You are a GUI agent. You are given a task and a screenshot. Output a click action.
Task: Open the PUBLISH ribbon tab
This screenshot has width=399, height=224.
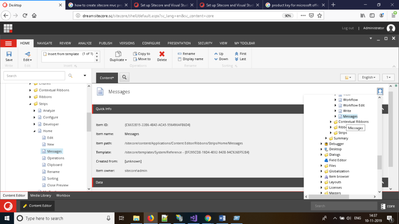(x=105, y=43)
